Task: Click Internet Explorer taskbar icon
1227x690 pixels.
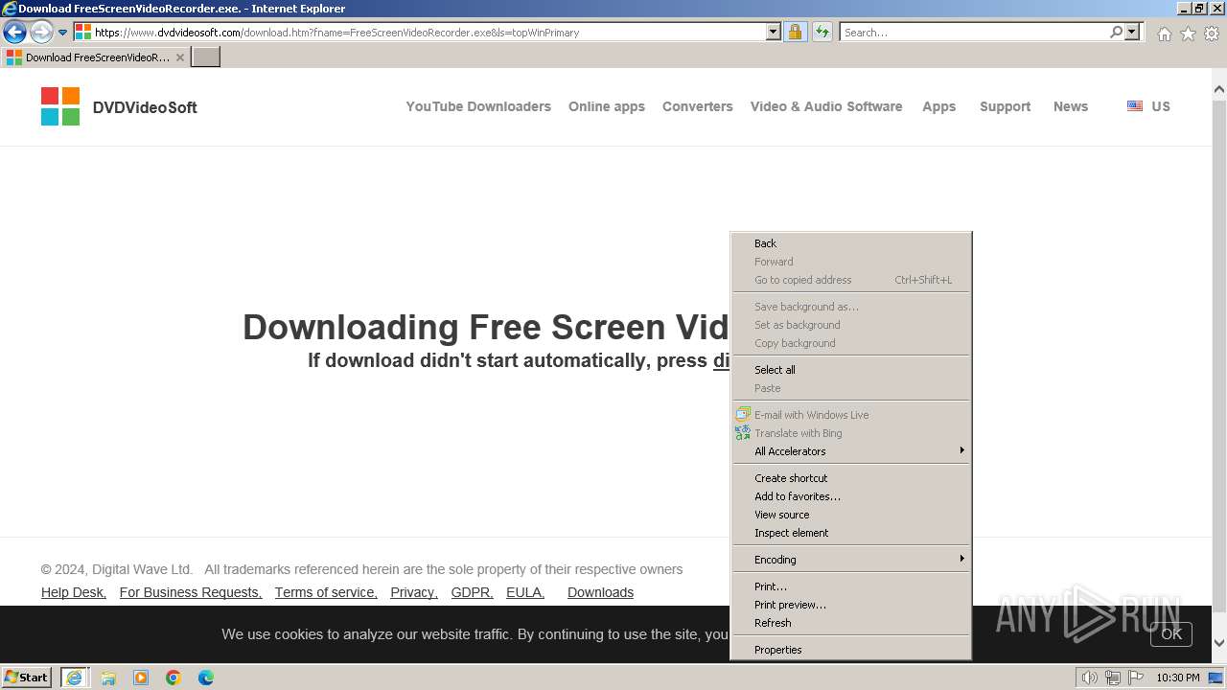Action: click(x=75, y=678)
